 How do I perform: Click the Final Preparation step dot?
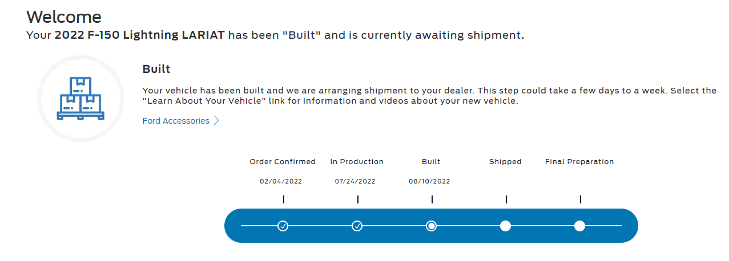(x=579, y=226)
